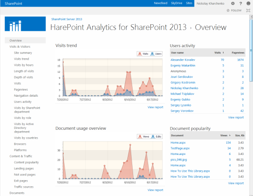Open user Grigory Kostromin
This screenshot has width=253, height=196.
click(183, 83)
